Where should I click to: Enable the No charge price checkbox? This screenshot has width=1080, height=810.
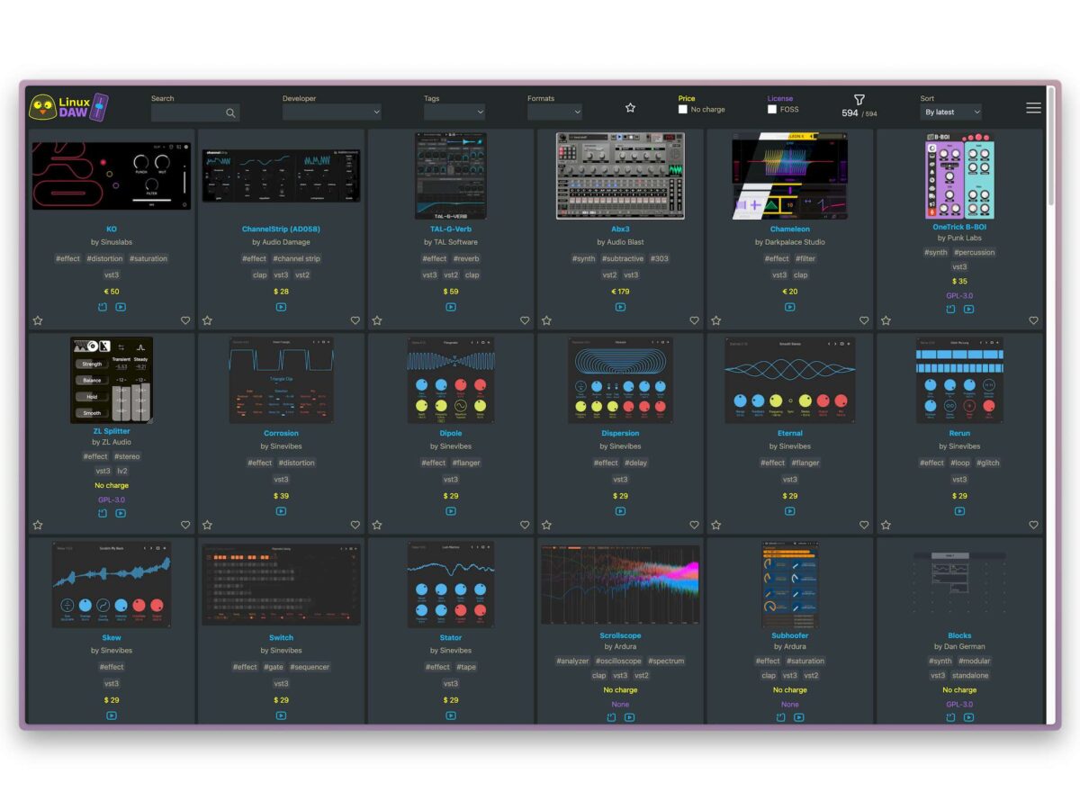click(683, 110)
